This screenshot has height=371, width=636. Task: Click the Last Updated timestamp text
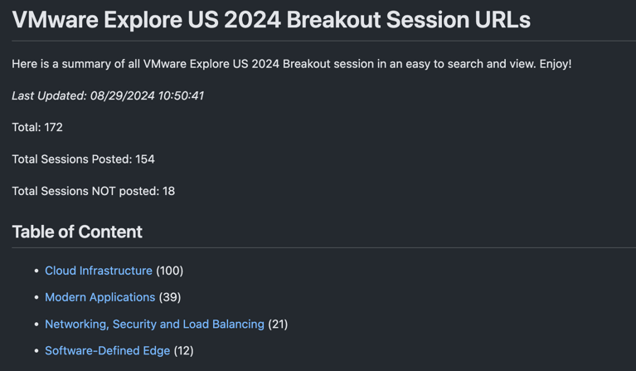(108, 95)
